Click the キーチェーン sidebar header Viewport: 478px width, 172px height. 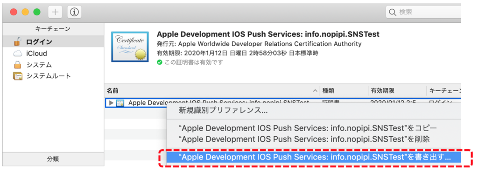pos(53,29)
